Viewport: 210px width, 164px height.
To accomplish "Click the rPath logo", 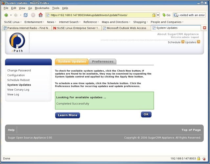I will pyautogui.click(x=17, y=42).
